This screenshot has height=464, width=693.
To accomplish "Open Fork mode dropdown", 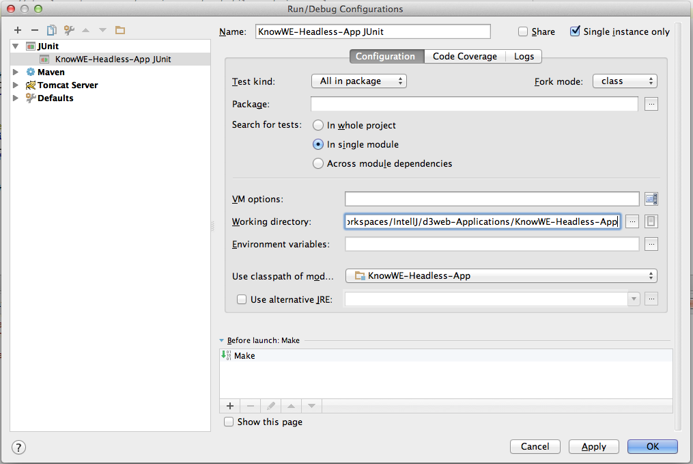I will point(625,81).
